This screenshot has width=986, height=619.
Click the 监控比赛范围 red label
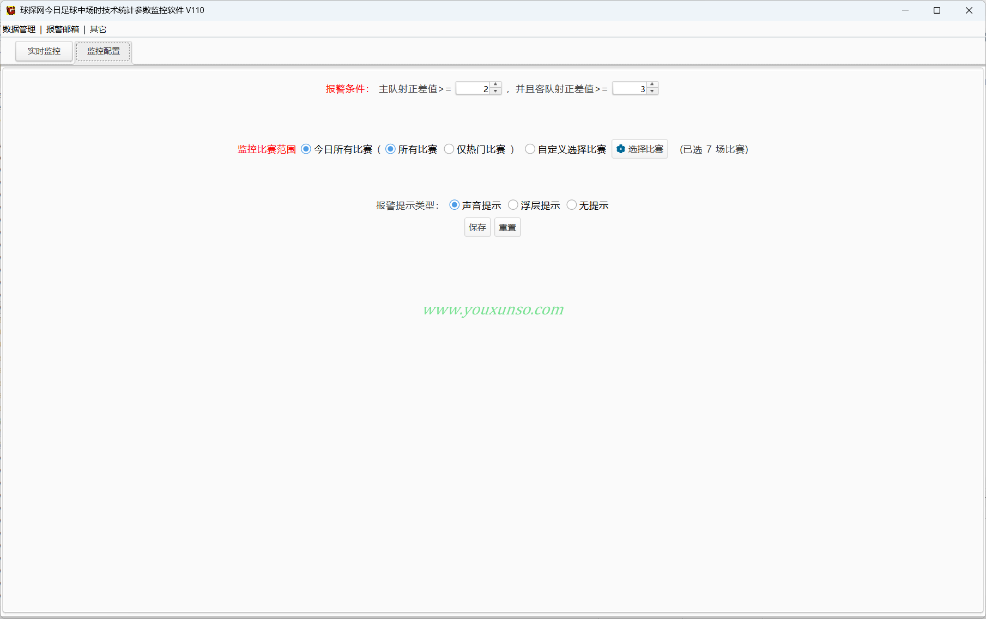[267, 149]
